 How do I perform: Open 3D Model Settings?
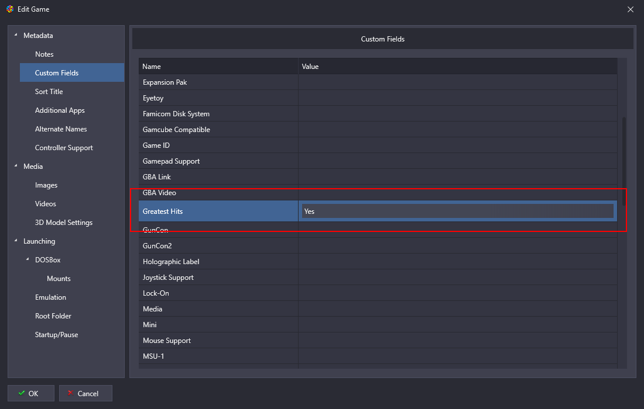pyautogui.click(x=64, y=222)
